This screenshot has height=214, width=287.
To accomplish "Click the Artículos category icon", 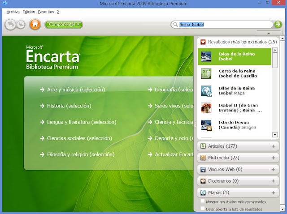I will pyautogui.click(x=203, y=146).
